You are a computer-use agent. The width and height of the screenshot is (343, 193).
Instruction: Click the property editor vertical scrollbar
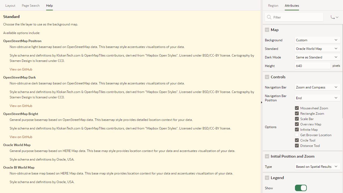tap(342, 71)
